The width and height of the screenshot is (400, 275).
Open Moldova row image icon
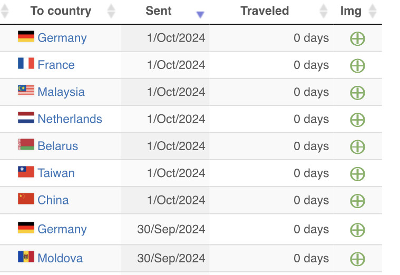357,259
